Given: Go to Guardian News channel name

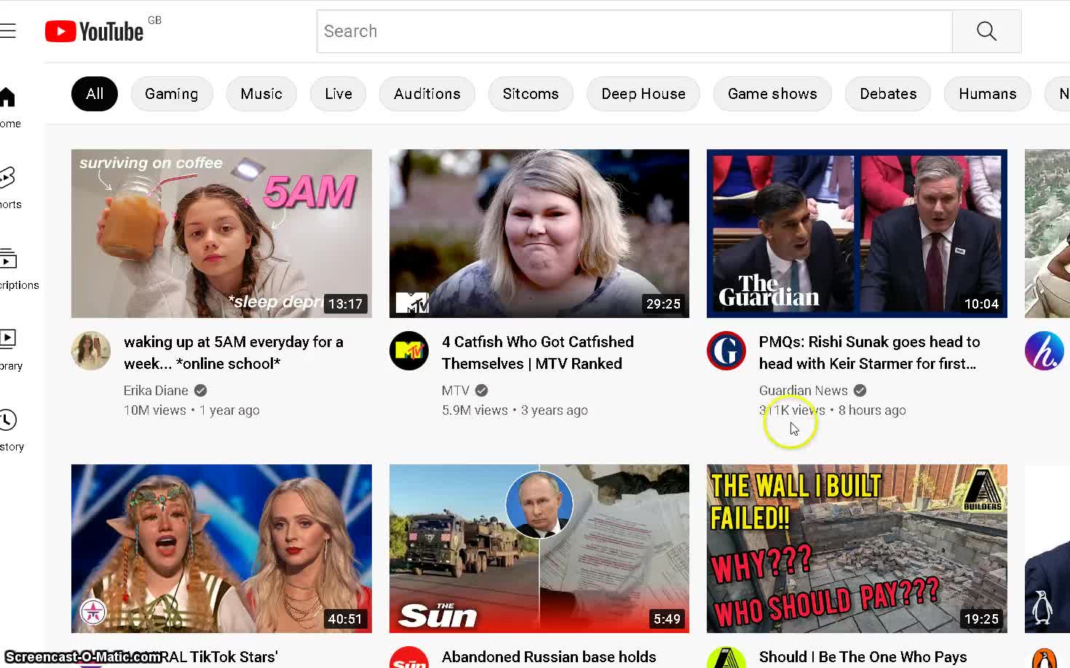Looking at the screenshot, I should click(803, 391).
